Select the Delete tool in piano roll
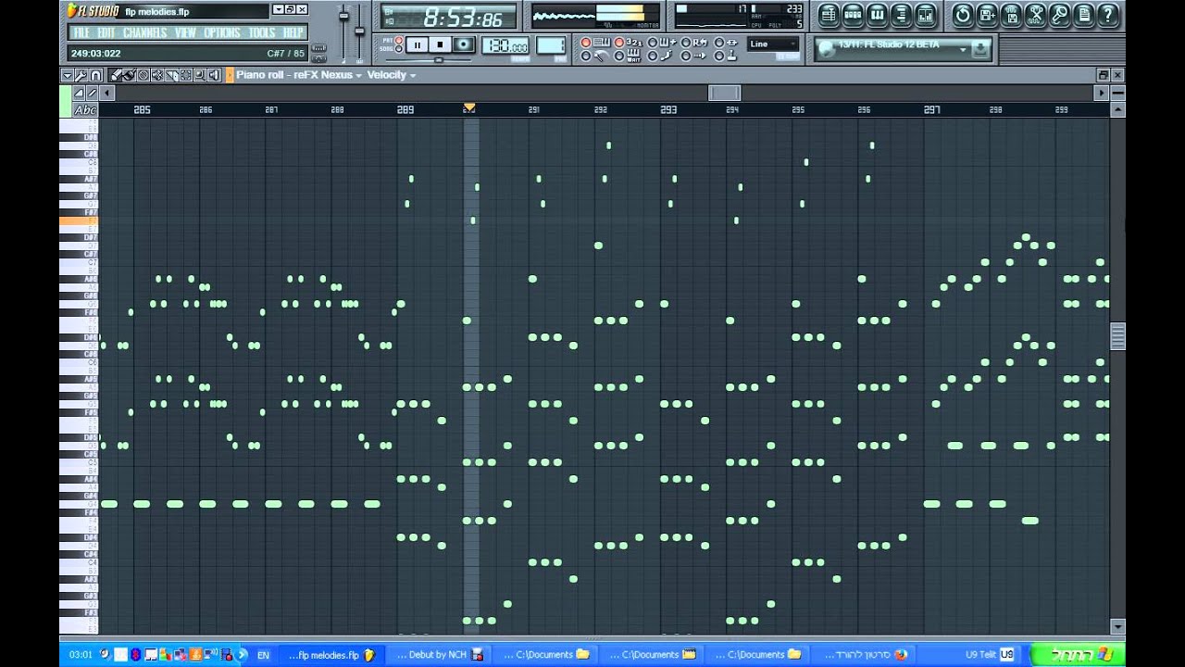This screenshot has width=1185, height=667. point(143,75)
